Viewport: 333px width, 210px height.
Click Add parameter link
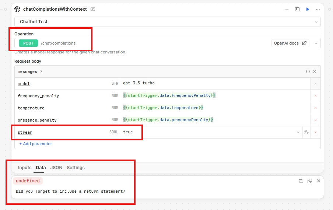tap(36, 144)
